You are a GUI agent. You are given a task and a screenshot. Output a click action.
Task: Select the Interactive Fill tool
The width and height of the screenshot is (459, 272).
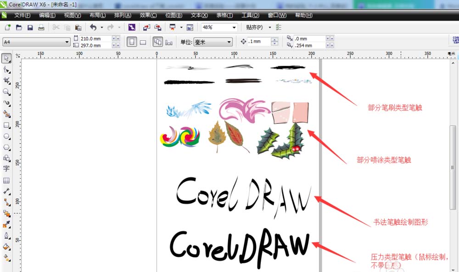tap(6, 258)
